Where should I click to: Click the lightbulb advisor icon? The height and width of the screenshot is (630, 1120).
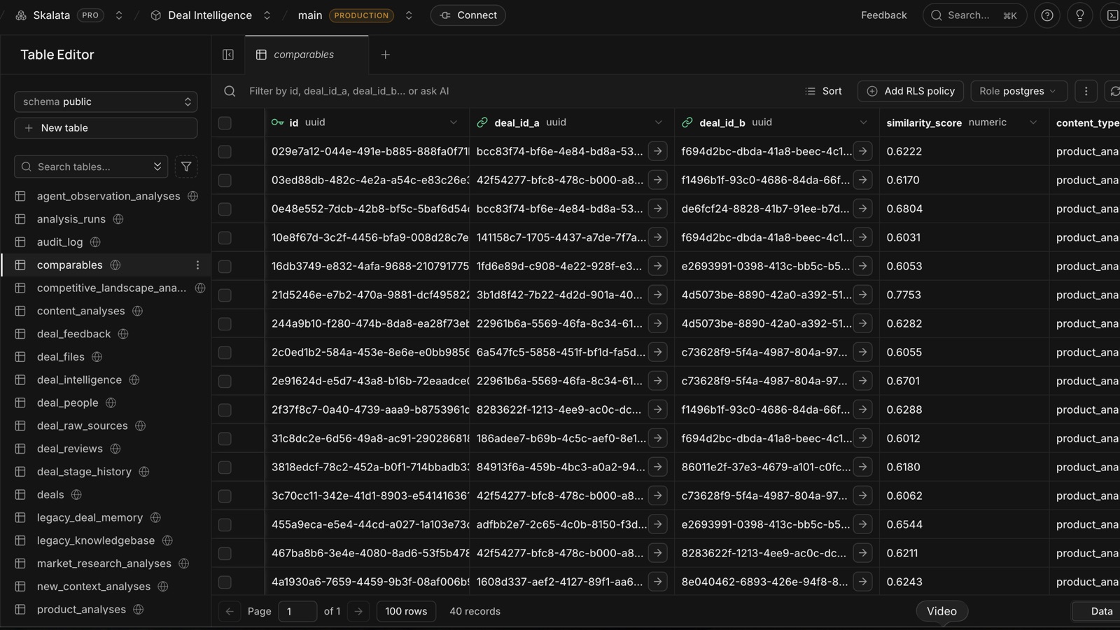click(x=1080, y=15)
